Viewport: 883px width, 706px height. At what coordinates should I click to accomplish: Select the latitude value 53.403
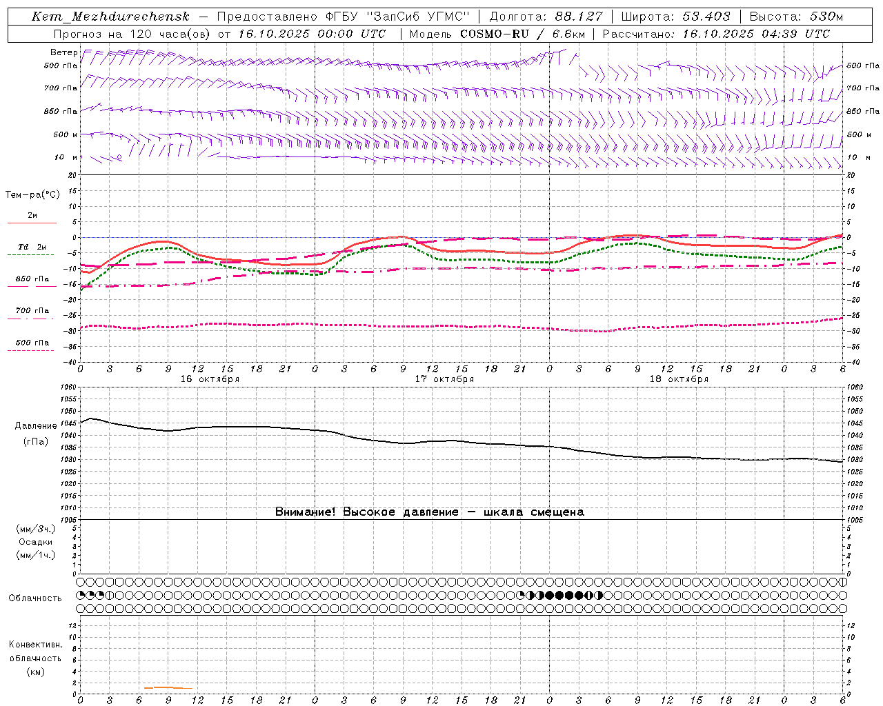click(706, 17)
